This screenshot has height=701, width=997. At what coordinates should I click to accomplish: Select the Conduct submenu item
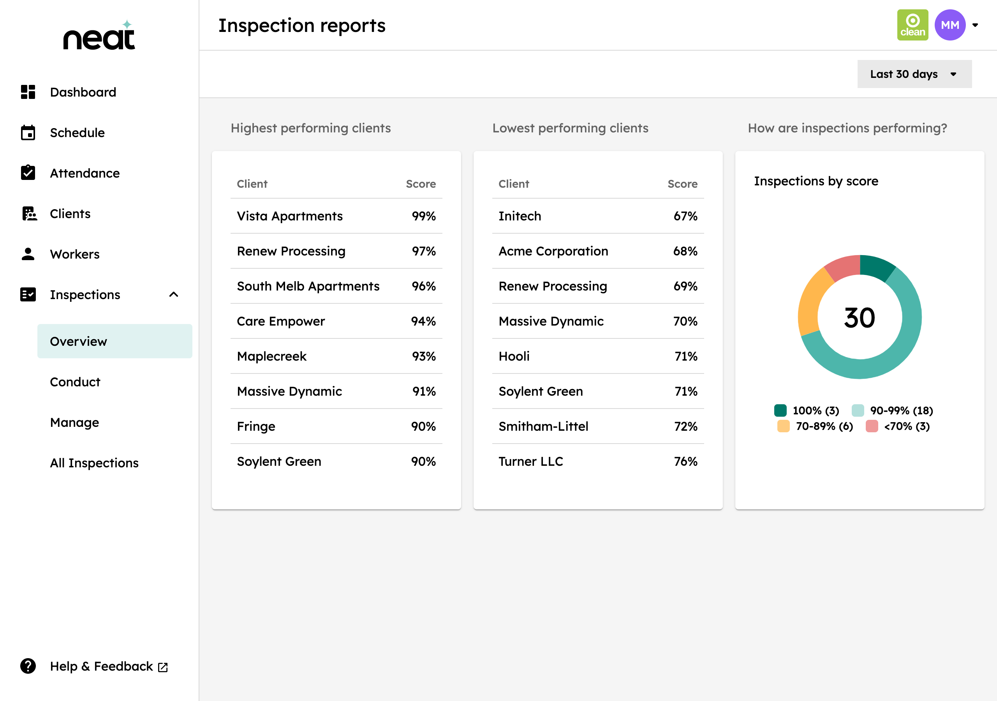(x=75, y=382)
